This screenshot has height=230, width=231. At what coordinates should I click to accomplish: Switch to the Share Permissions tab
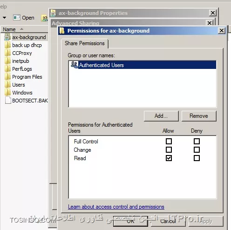pos(85,43)
